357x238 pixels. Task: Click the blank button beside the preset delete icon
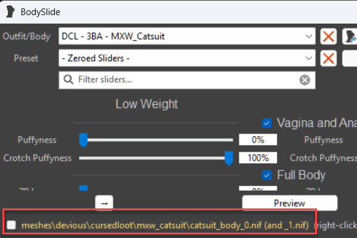350,59
